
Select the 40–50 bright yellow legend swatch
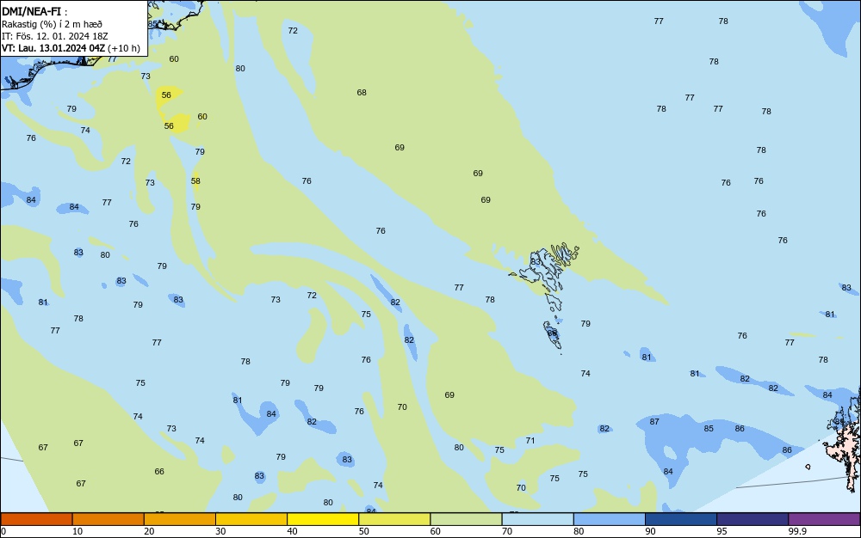tap(323, 519)
